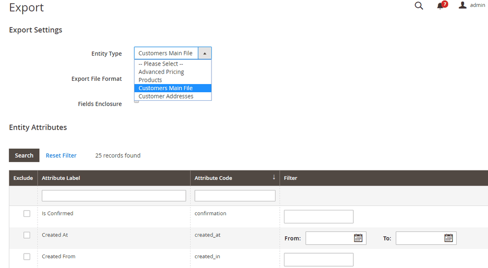Image resolution: width=488 pixels, height=268 pixels.
Task: Click the Reset Filter link
Action: tap(61, 156)
